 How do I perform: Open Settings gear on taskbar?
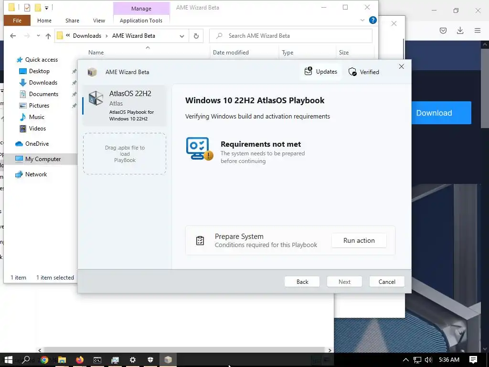pos(133,360)
